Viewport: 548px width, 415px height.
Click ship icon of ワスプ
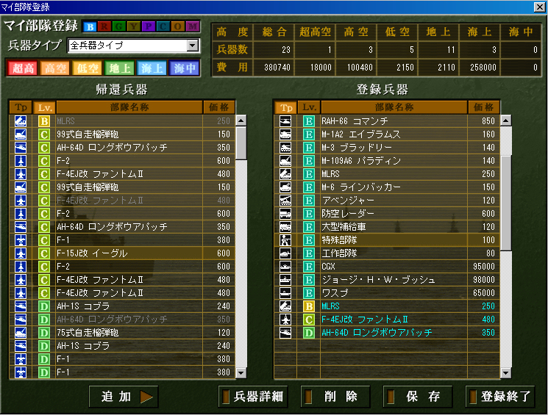285,293
